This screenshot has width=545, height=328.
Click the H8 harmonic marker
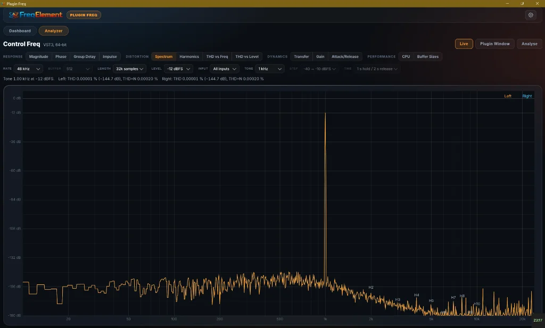[462, 296]
